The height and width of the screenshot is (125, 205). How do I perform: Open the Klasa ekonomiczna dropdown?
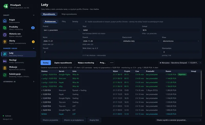(181, 41)
